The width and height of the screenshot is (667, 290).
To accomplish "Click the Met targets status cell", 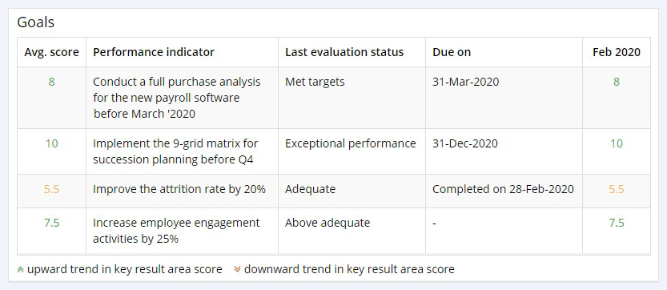I will 315,82.
